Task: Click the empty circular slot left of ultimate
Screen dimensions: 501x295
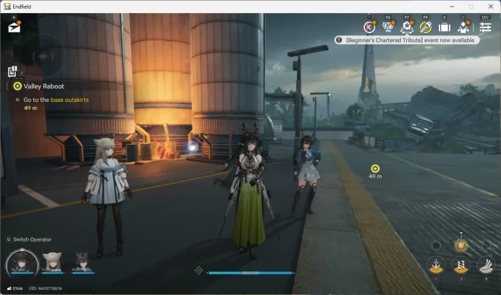Action: [436, 245]
